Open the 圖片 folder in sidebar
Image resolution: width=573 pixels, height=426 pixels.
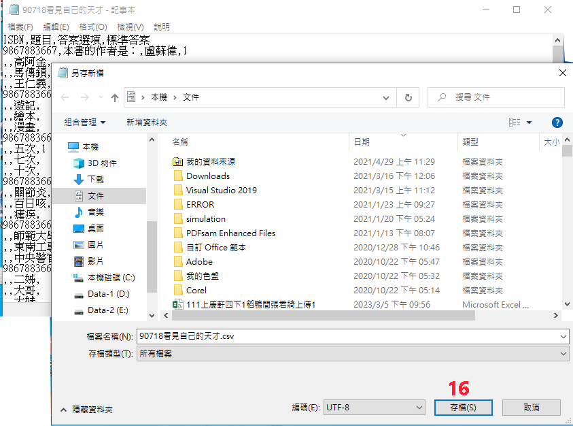click(x=89, y=244)
